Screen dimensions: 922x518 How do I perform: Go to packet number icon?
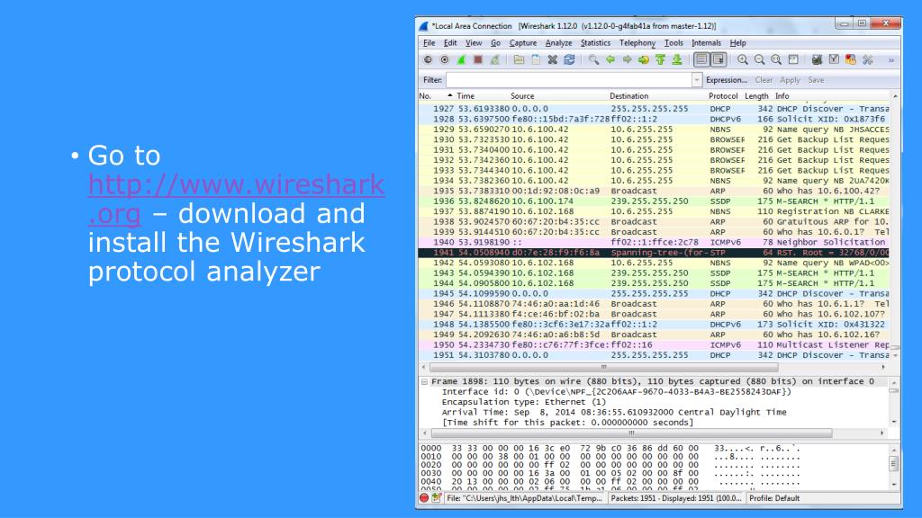click(x=643, y=60)
